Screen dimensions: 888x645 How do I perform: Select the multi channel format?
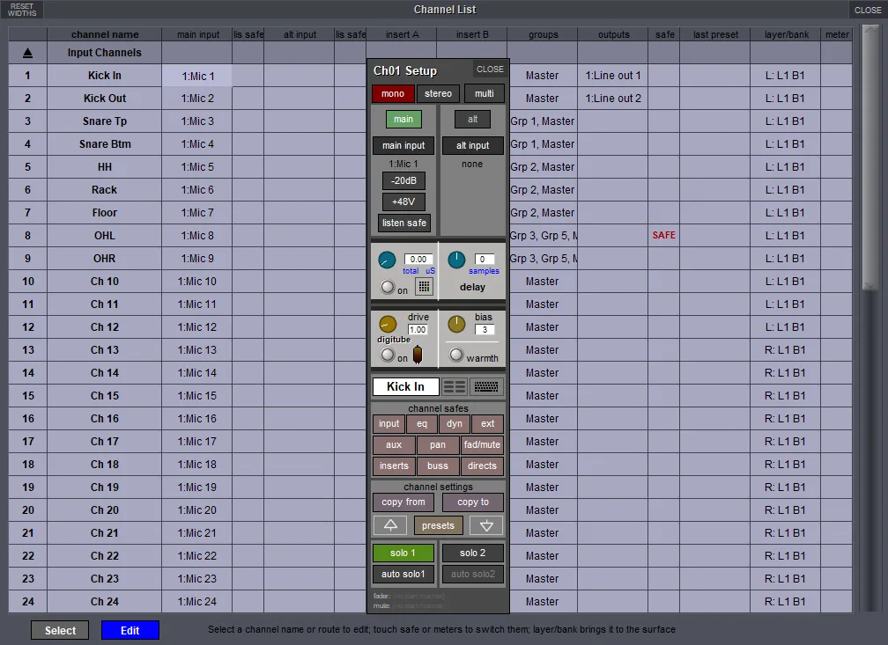[485, 93]
